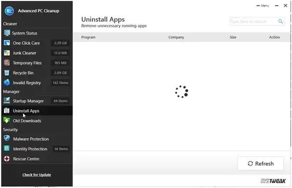292x188 pixels.
Task: Click the Systweak brand logo
Action: pyautogui.click(x=273, y=181)
